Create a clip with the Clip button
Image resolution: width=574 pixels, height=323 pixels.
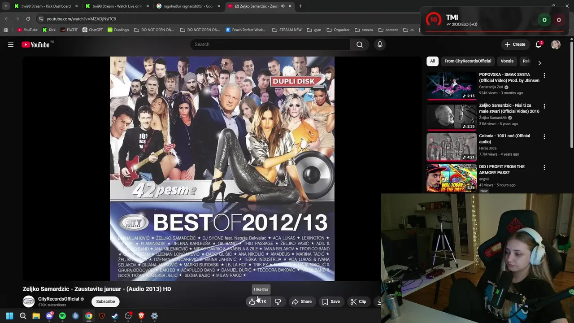click(x=358, y=301)
